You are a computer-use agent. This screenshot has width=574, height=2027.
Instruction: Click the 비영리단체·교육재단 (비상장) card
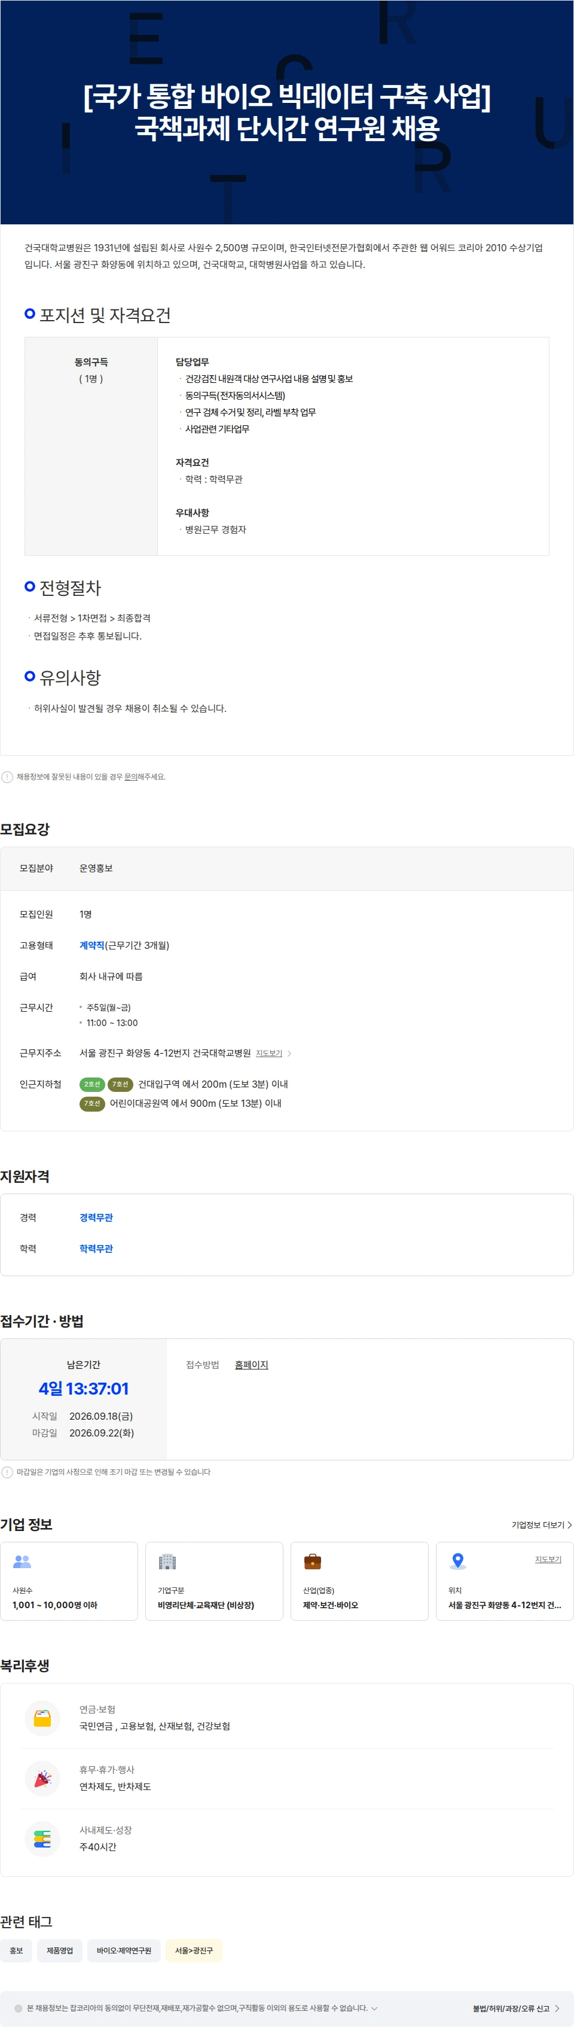pyautogui.click(x=214, y=1581)
